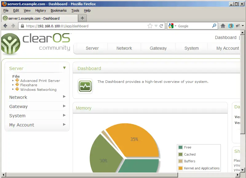The image size is (246, 178).
Task: Click the horizontal scrollbar left arrow
Action: (x=3, y=175)
